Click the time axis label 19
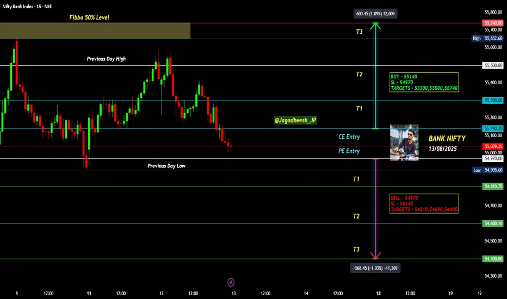 (450, 294)
